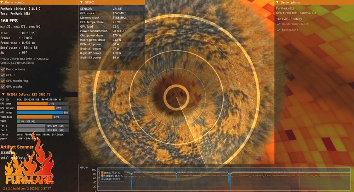This screenshot has width=354, height=192.
Task: Click the fan 0 1895 RPM bar
Action: point(43,126)
